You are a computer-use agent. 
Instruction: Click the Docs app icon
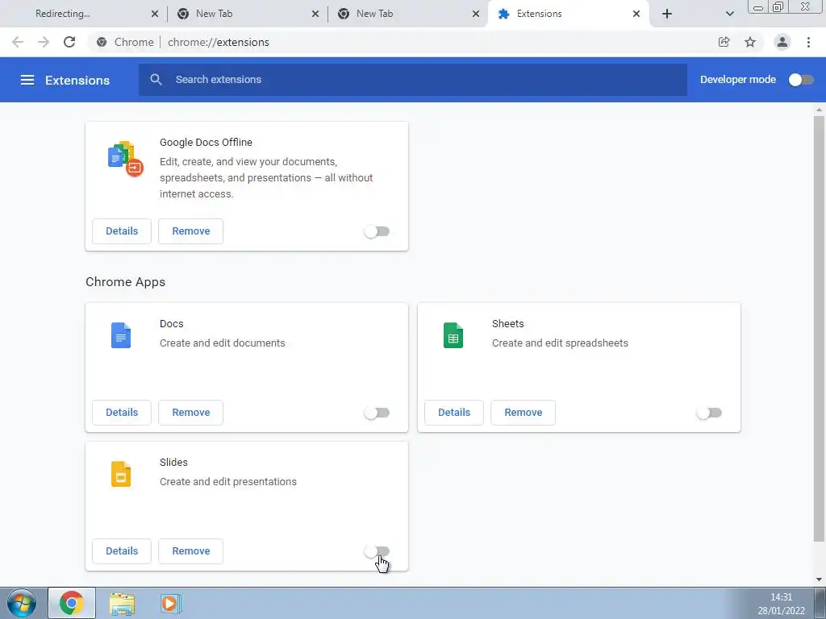pyautogui.click(x=121, y=335)
